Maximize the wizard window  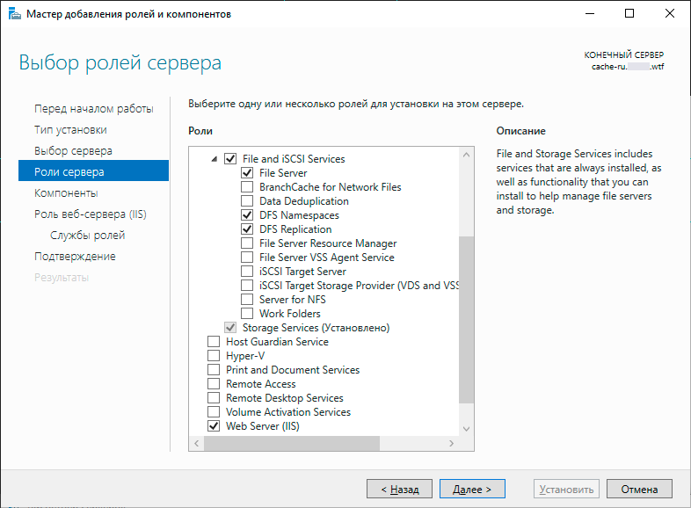click(x=629, y=14)
